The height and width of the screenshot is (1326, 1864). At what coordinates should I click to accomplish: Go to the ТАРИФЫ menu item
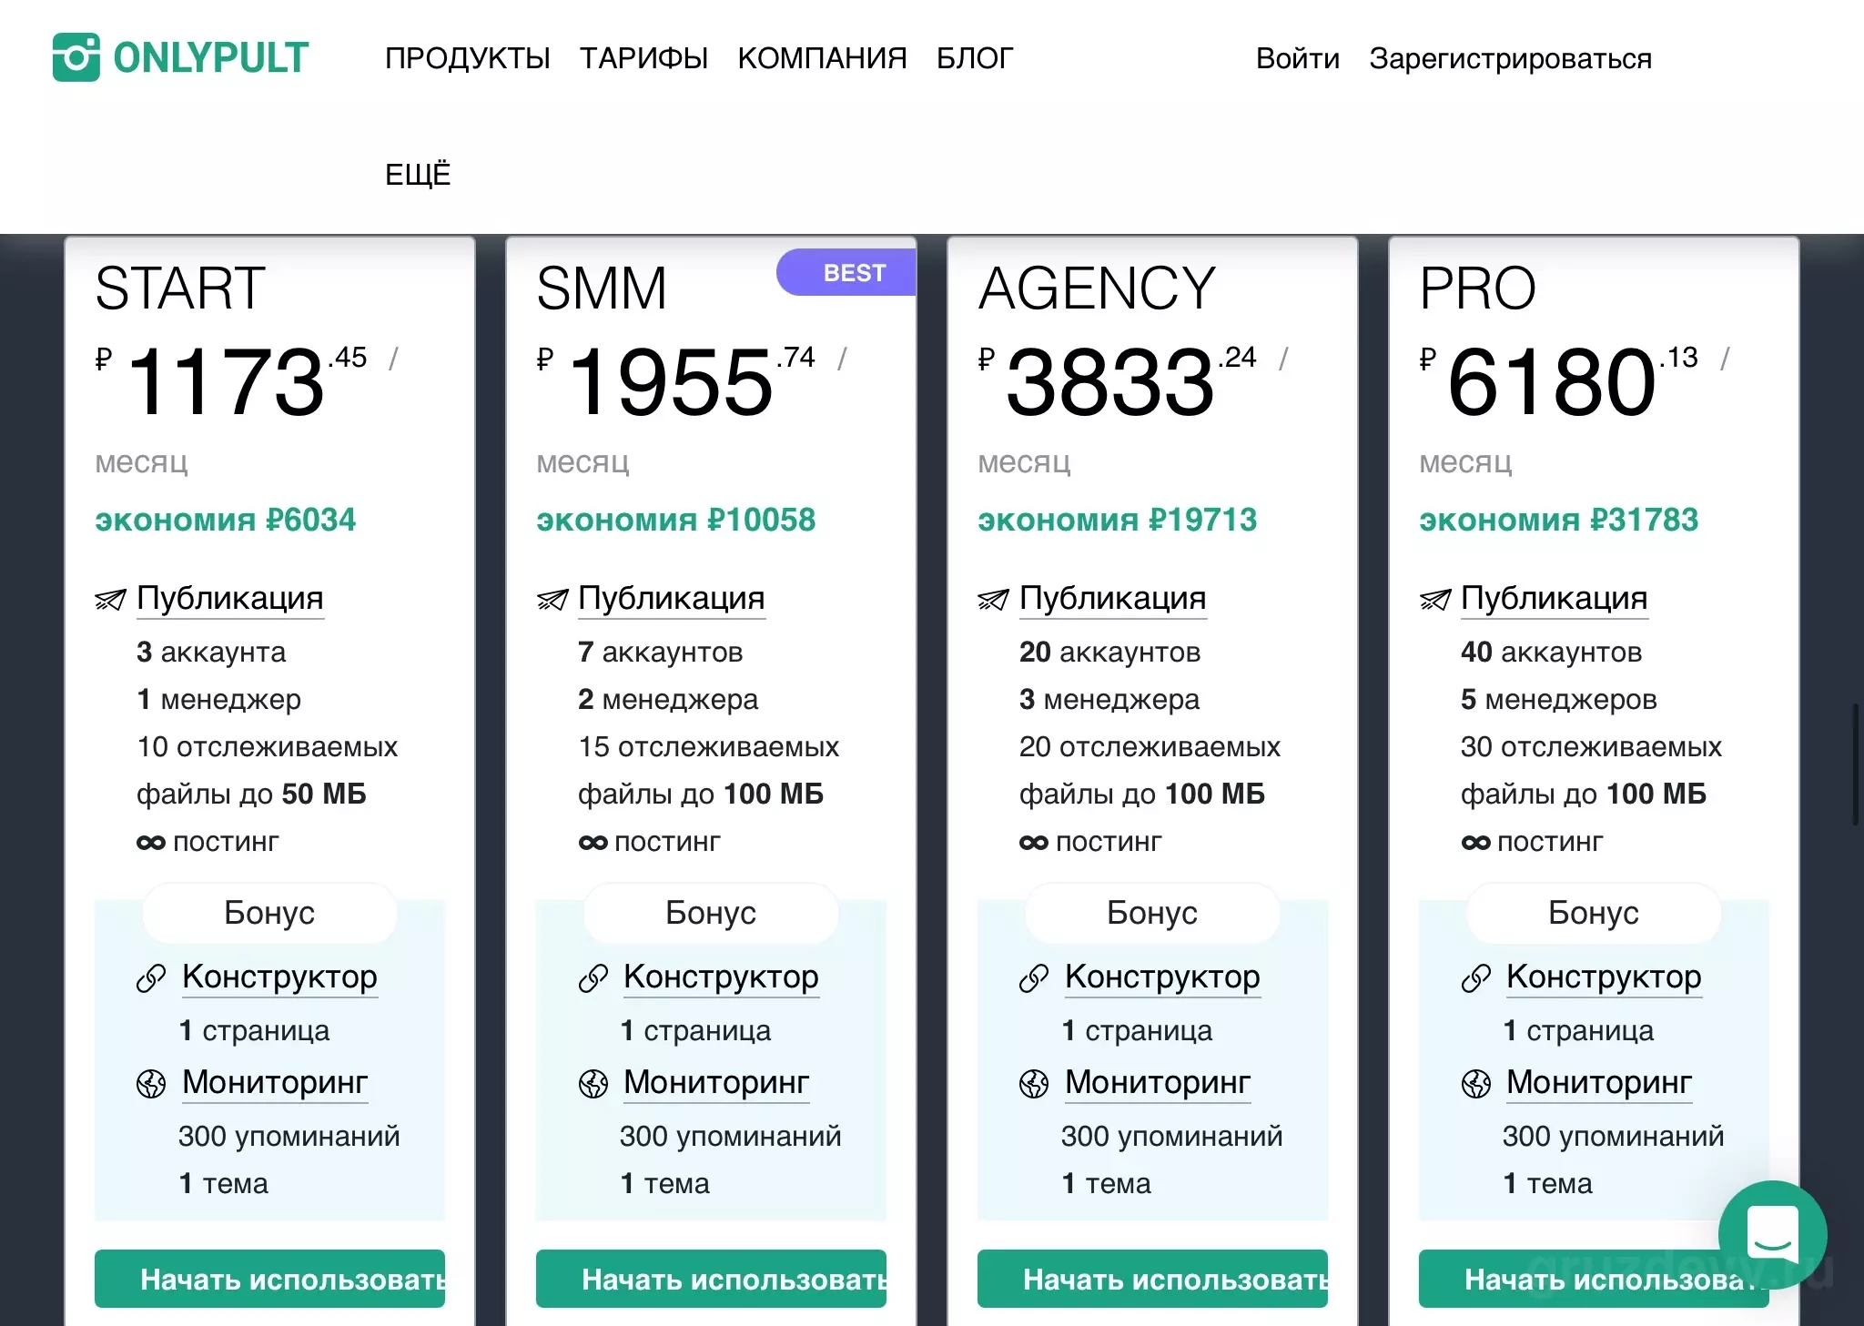pyautogui.click(x=643, y=58)
